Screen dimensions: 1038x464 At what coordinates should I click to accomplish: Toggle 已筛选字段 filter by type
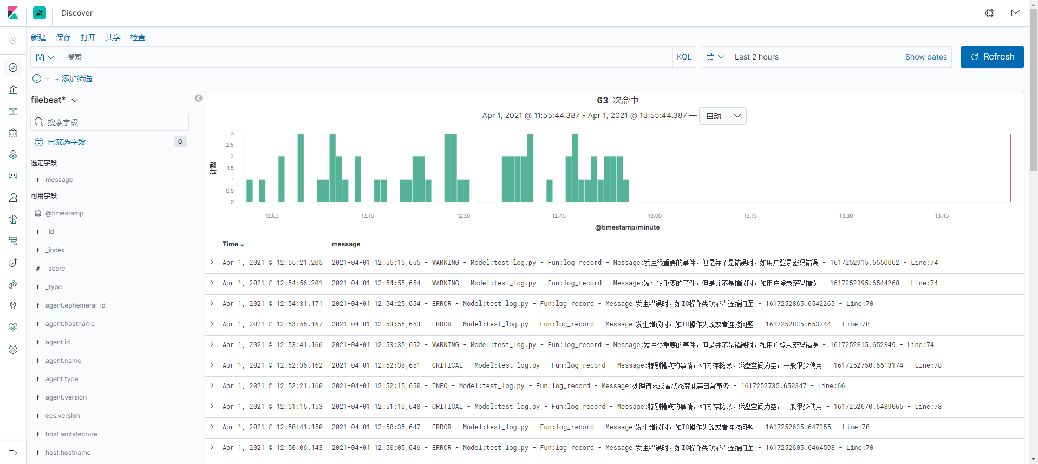(67, 142)
